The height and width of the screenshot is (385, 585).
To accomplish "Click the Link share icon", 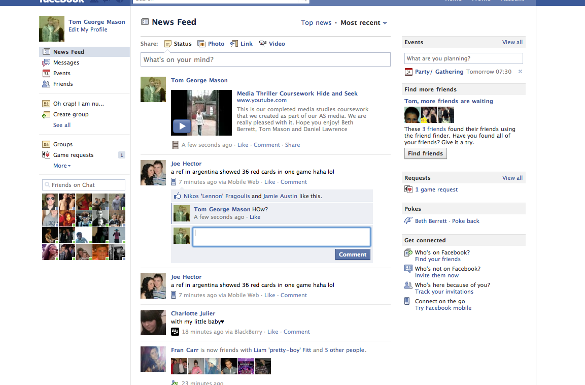I will click(x=234, y=44).
